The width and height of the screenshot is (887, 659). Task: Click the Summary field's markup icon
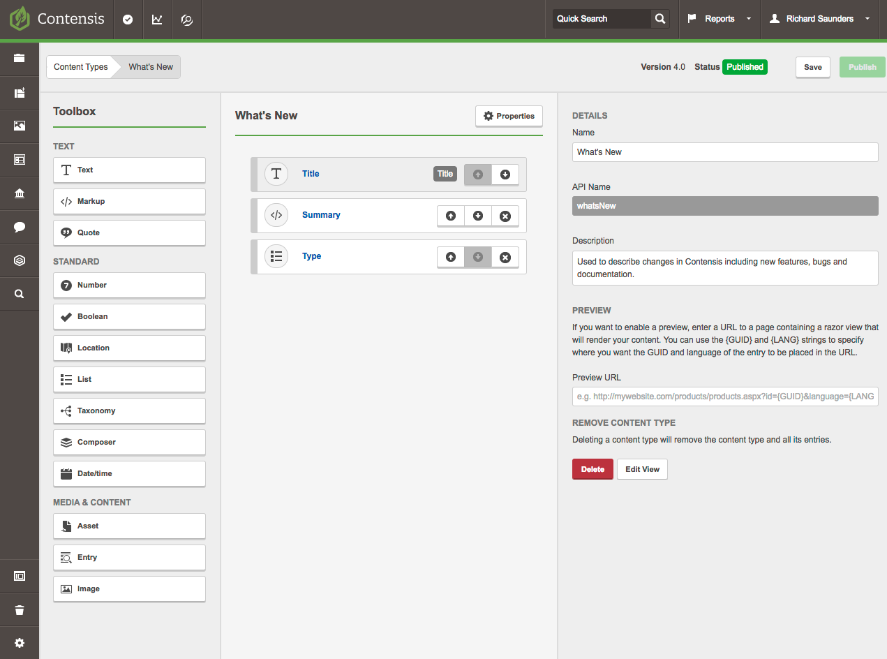(276, 215)
